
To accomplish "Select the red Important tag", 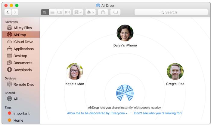I will pyautogui.click(x=21, y=113).
